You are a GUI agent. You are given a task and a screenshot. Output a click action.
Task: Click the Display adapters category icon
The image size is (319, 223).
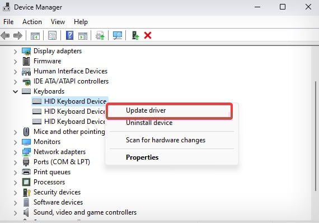click(26, 51)
